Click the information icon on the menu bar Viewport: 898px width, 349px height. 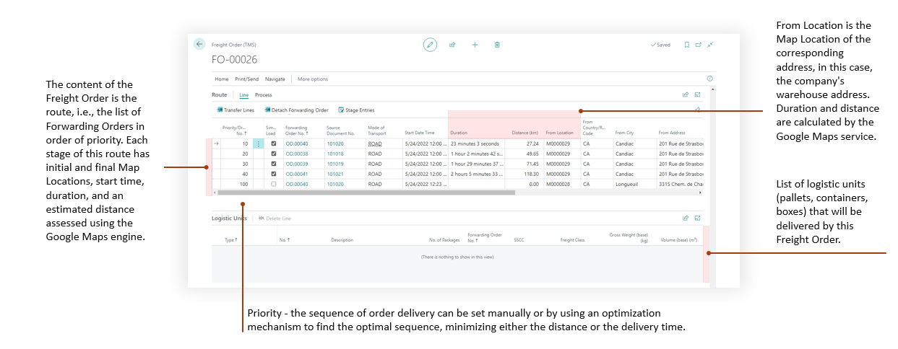tap(709, 79)
